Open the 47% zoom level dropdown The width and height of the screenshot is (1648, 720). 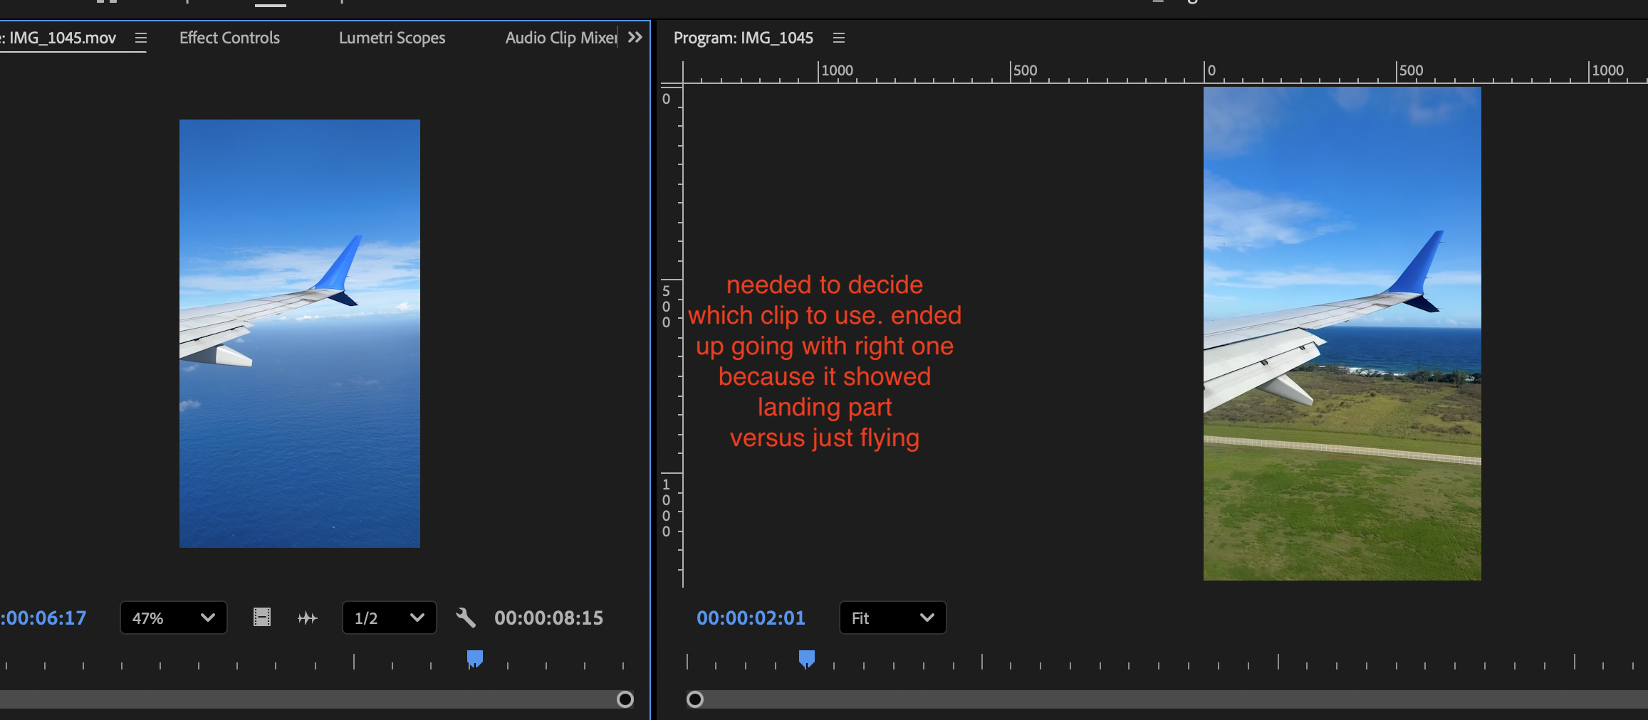tap(173, 618)
